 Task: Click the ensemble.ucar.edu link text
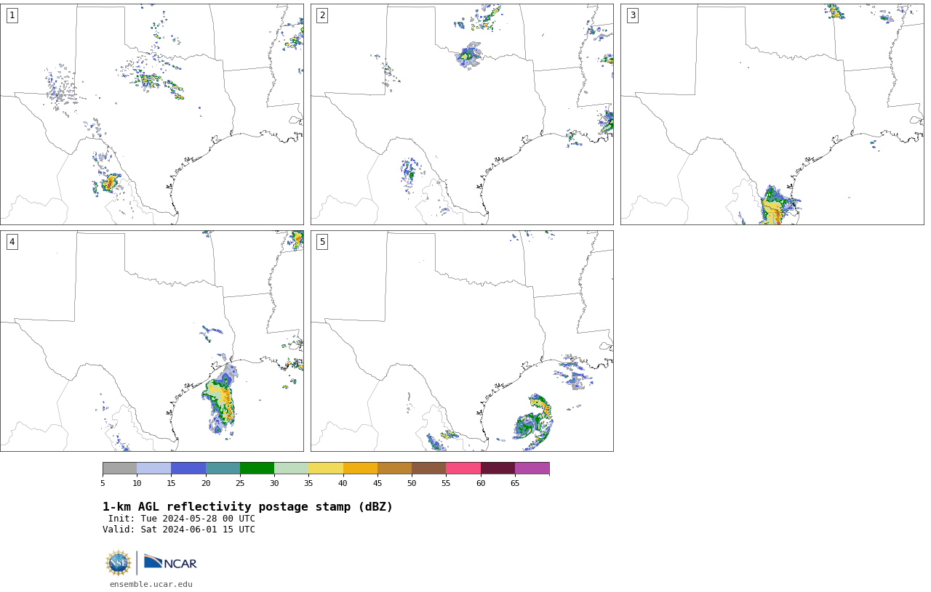[151, 584]
